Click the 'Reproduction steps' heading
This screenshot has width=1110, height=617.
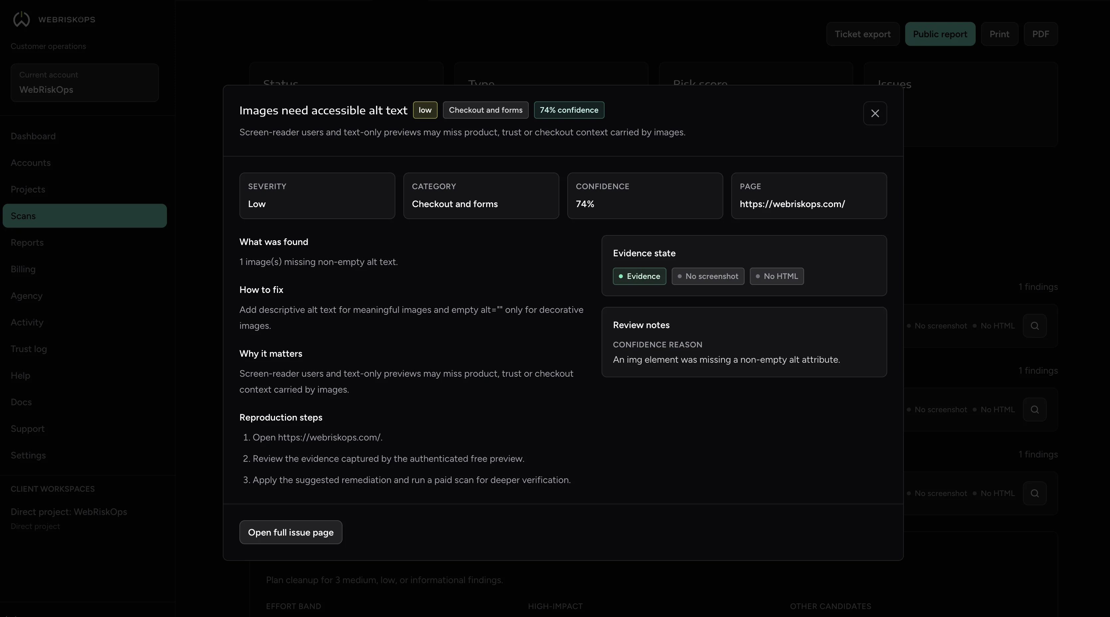pos(281,418)
